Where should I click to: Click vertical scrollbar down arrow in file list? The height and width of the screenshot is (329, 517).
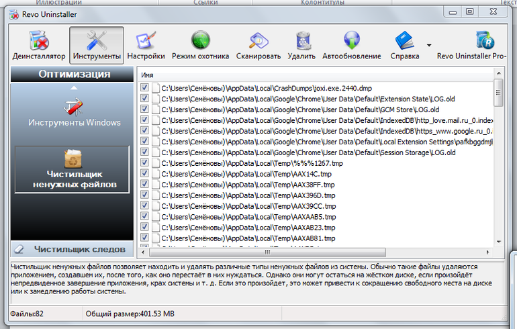click(498, 242)
